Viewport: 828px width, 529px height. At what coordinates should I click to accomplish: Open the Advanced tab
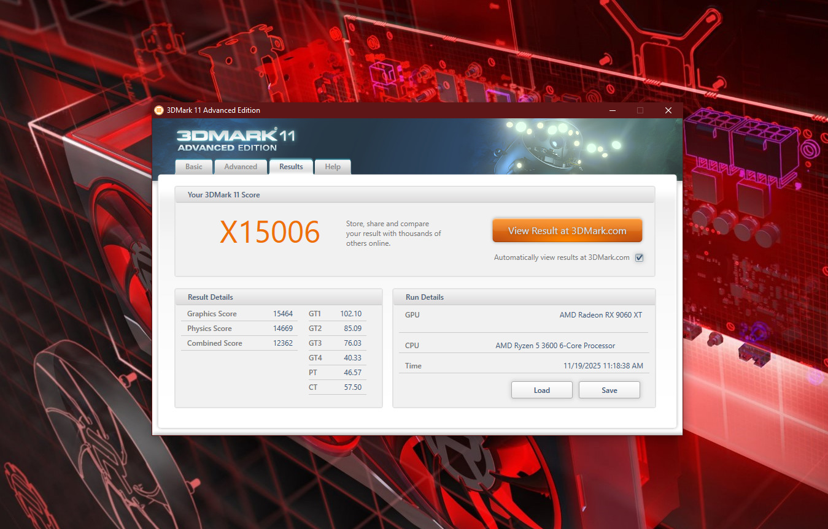(241, 167)
